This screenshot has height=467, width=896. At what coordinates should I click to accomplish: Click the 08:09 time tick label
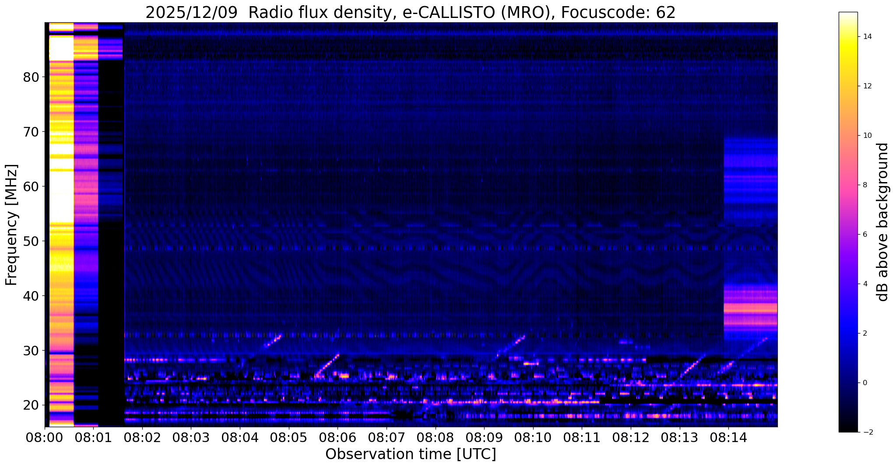coord(484,437)
